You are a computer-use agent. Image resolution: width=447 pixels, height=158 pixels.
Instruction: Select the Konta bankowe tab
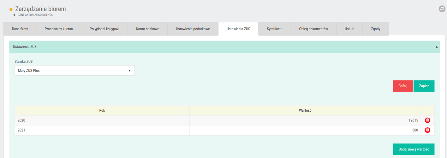(x=148, y=29)
